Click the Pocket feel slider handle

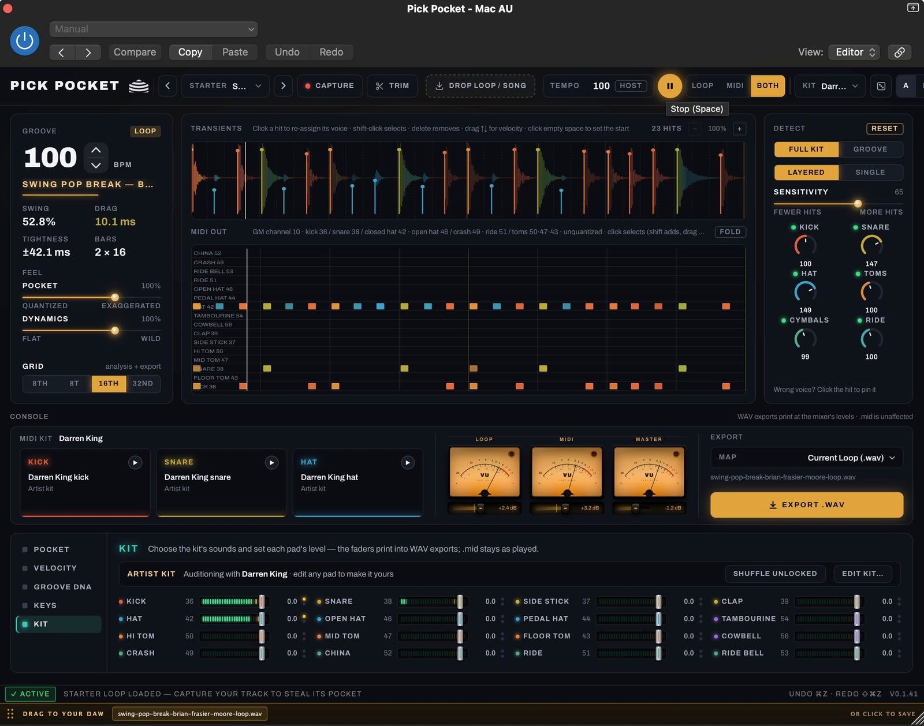(115, 297)
